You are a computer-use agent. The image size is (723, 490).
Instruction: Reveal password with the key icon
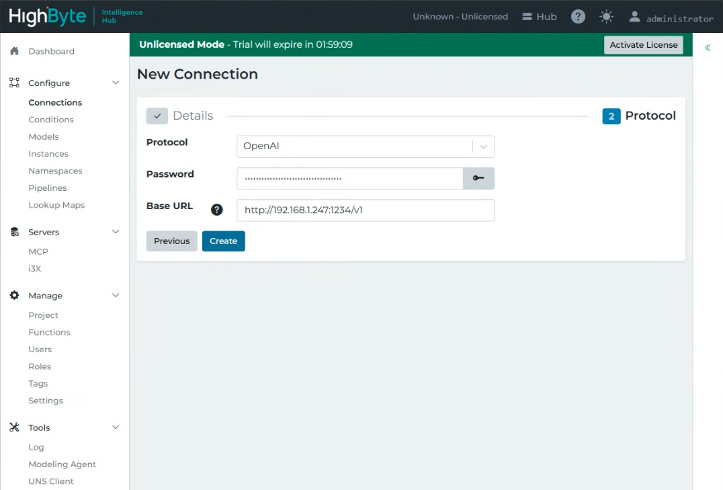coord(478,178)
